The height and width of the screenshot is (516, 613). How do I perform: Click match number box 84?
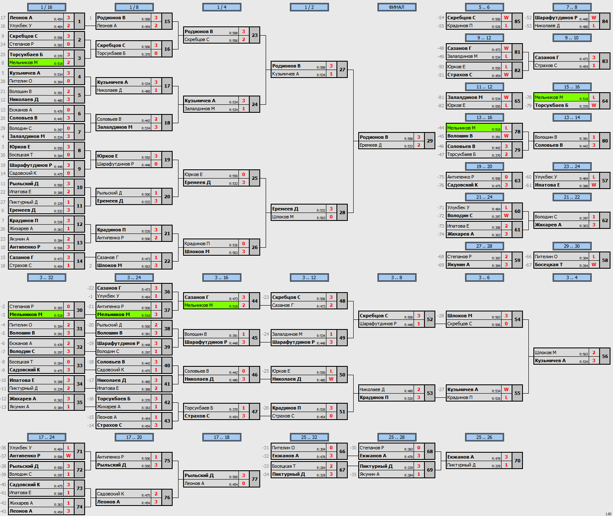pyautogui.click(x=605, y=21)
